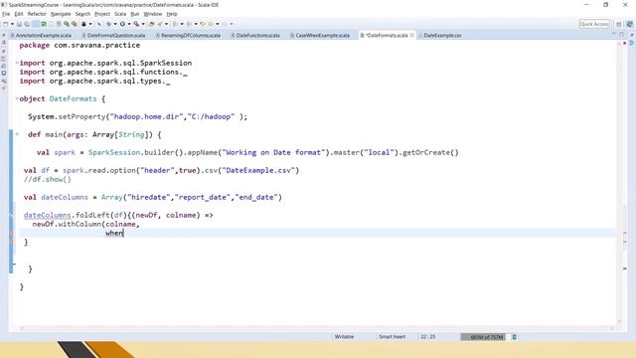Click the Save toolbar icon
This screenshot has width=636, height=358.
point(20,24)
